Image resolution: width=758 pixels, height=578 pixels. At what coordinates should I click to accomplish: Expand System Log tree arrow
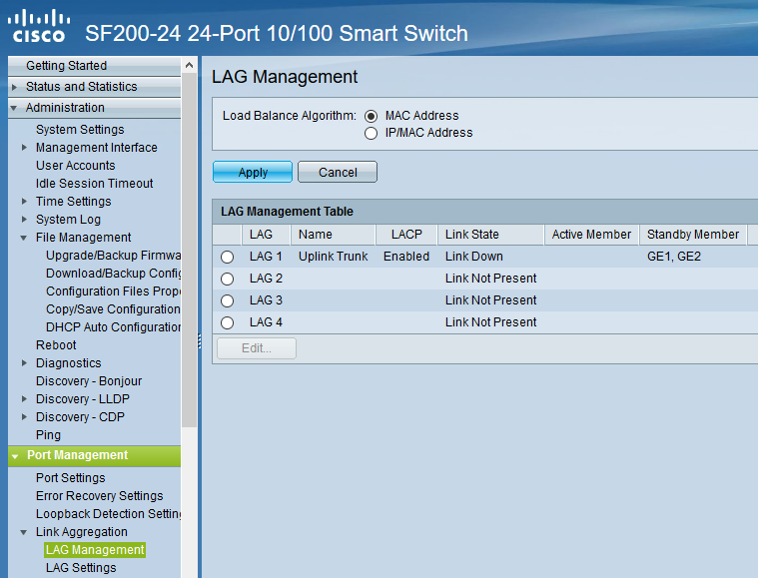click(x=24, y=219)
